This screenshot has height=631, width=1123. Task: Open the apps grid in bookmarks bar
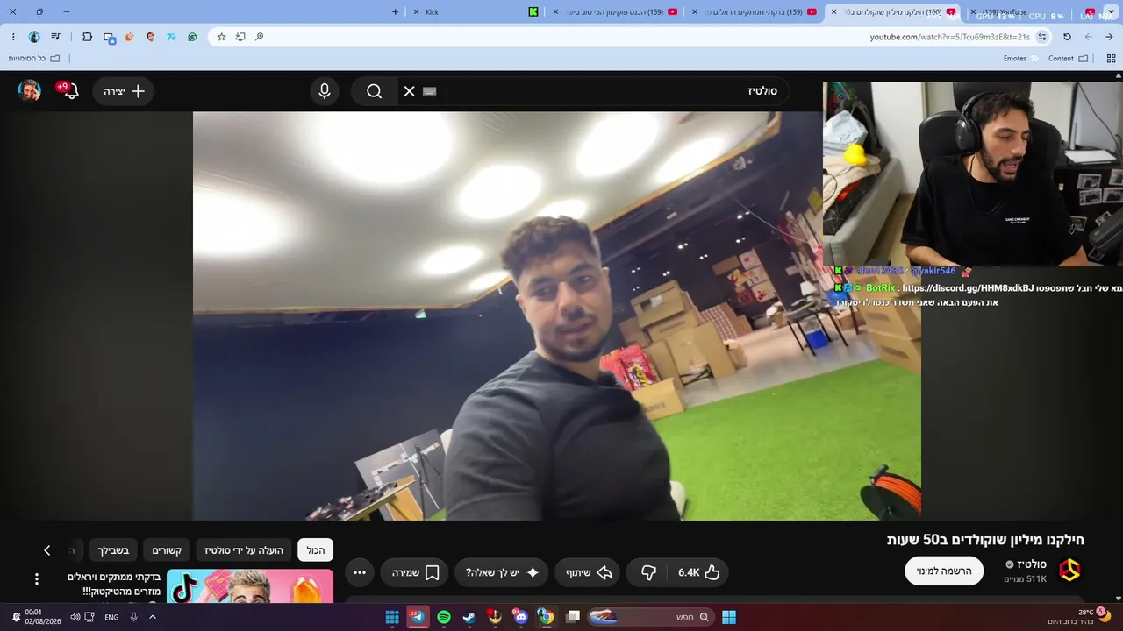tap(1110, 59)
